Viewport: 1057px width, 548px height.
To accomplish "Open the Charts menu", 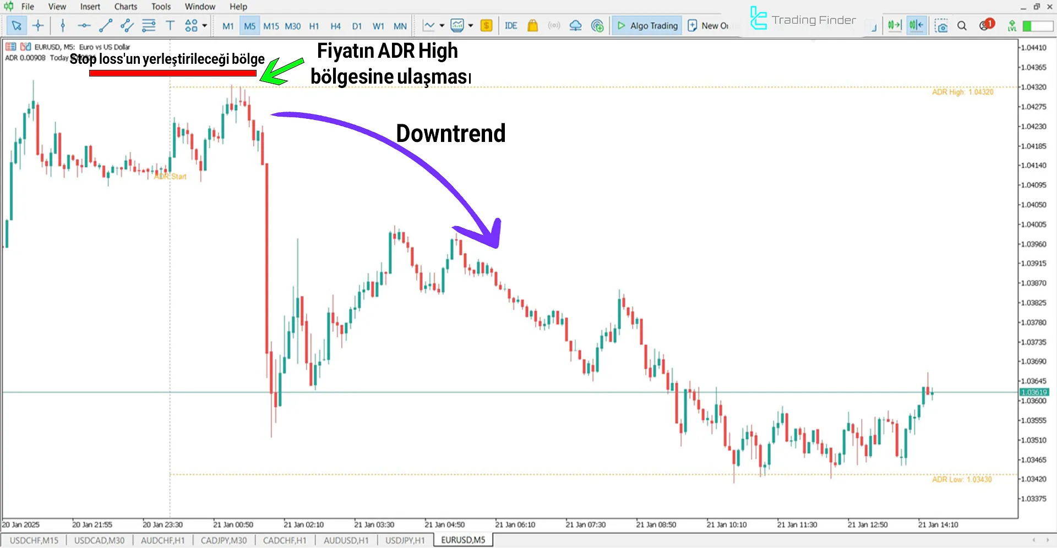I will coord(126,6).
